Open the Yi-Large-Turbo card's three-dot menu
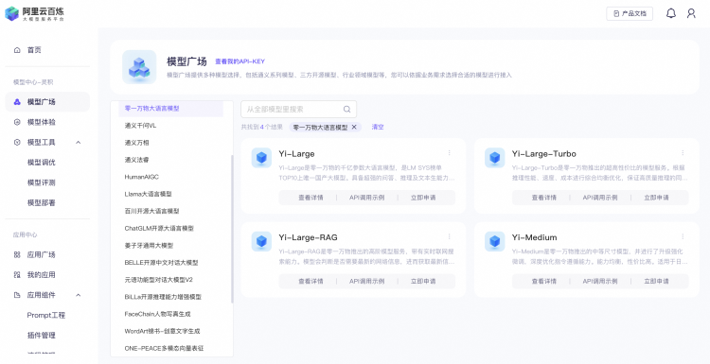The image size is (710, 364). click(683, 153)
